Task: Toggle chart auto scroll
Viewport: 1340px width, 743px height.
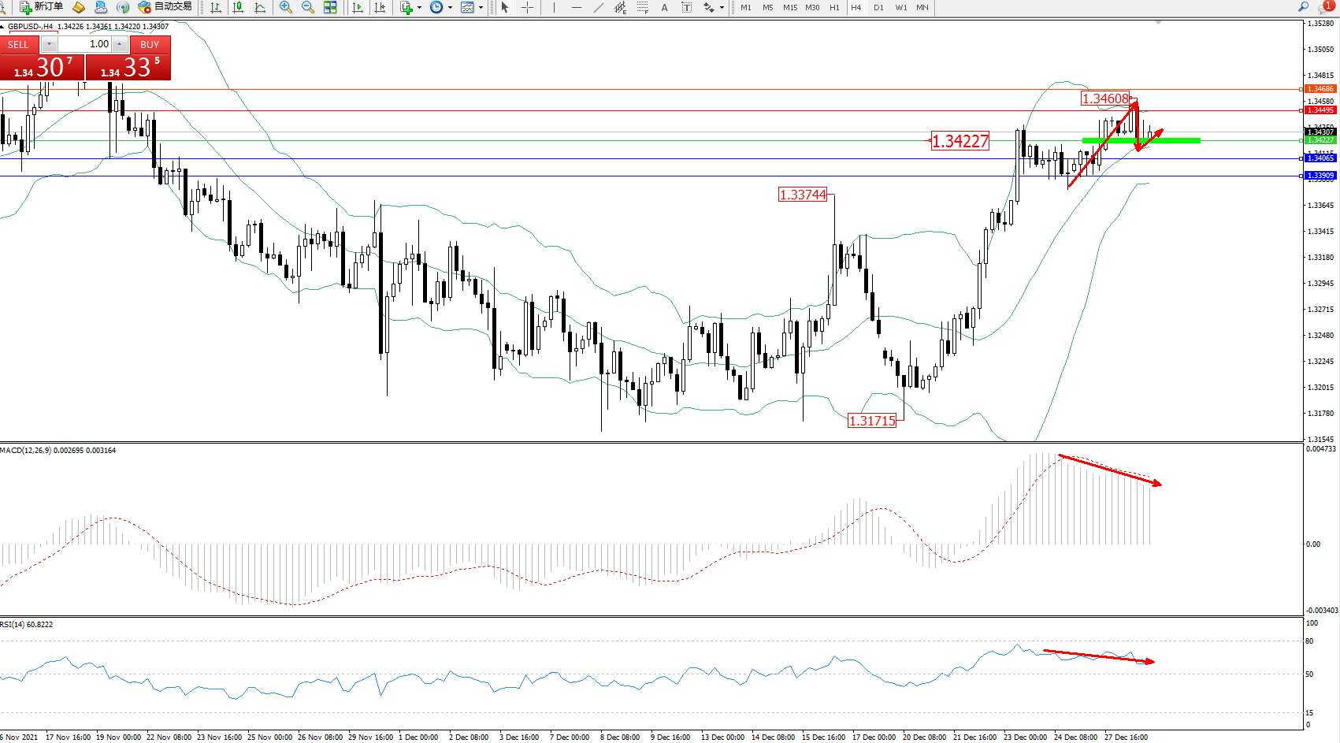Action: tap(358, 7)
